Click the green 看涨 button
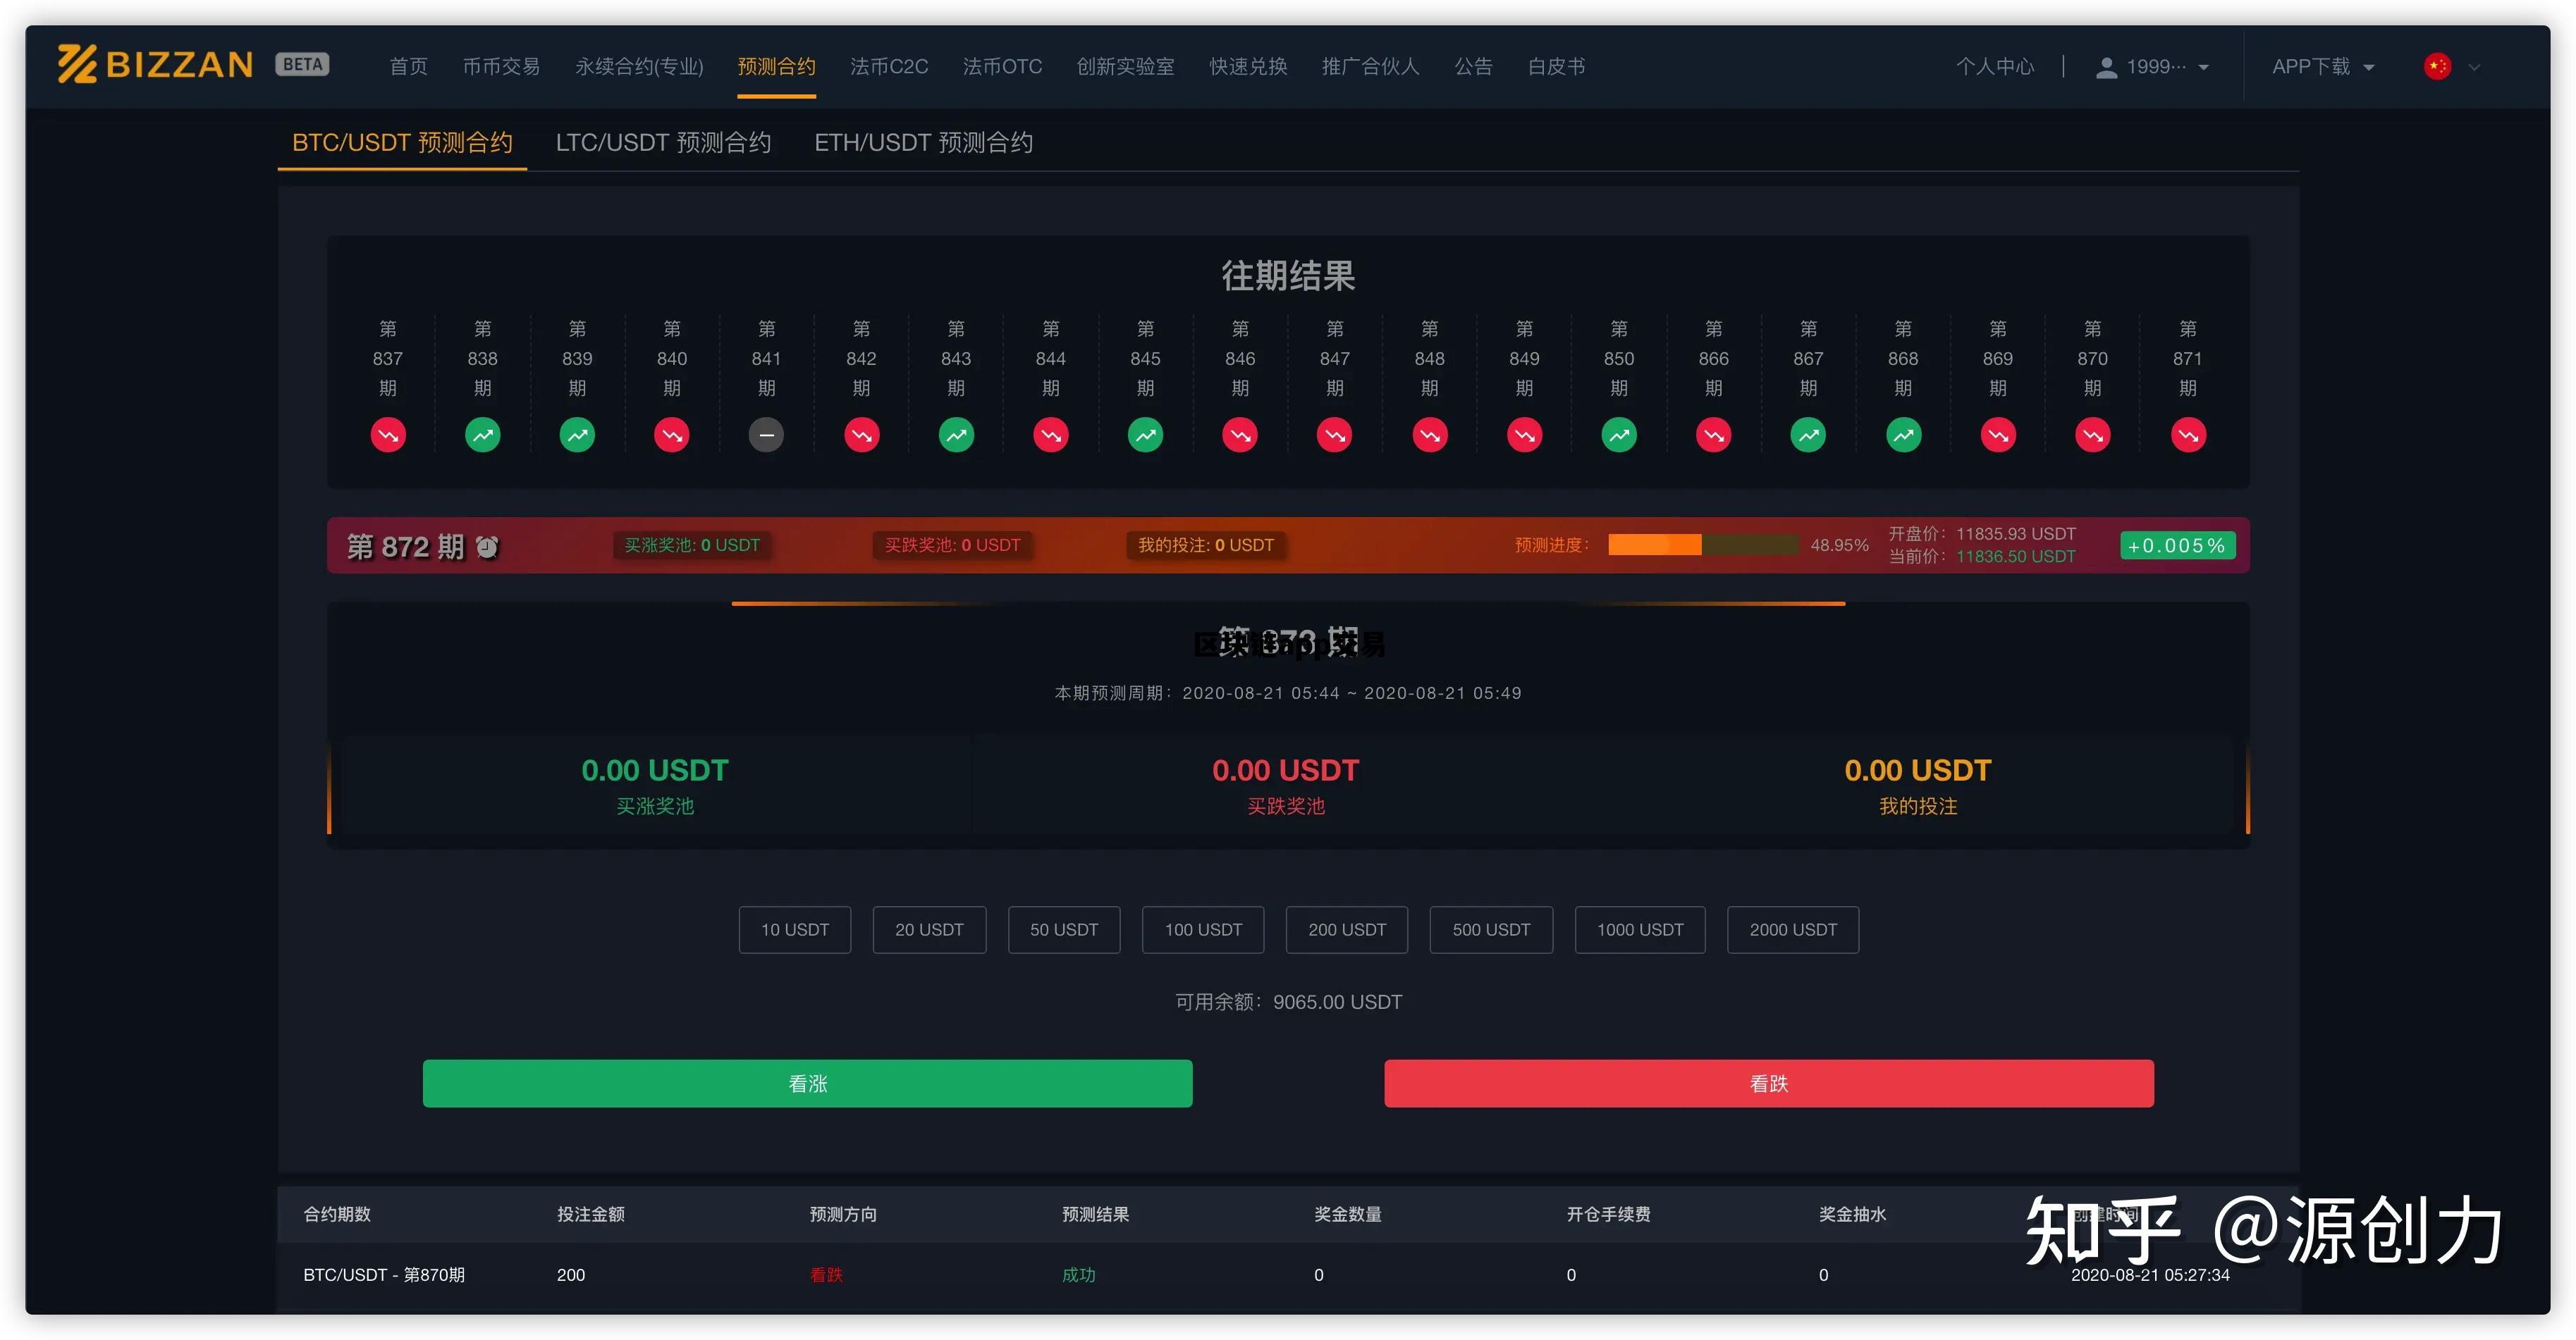 (x=807, y=1083)
